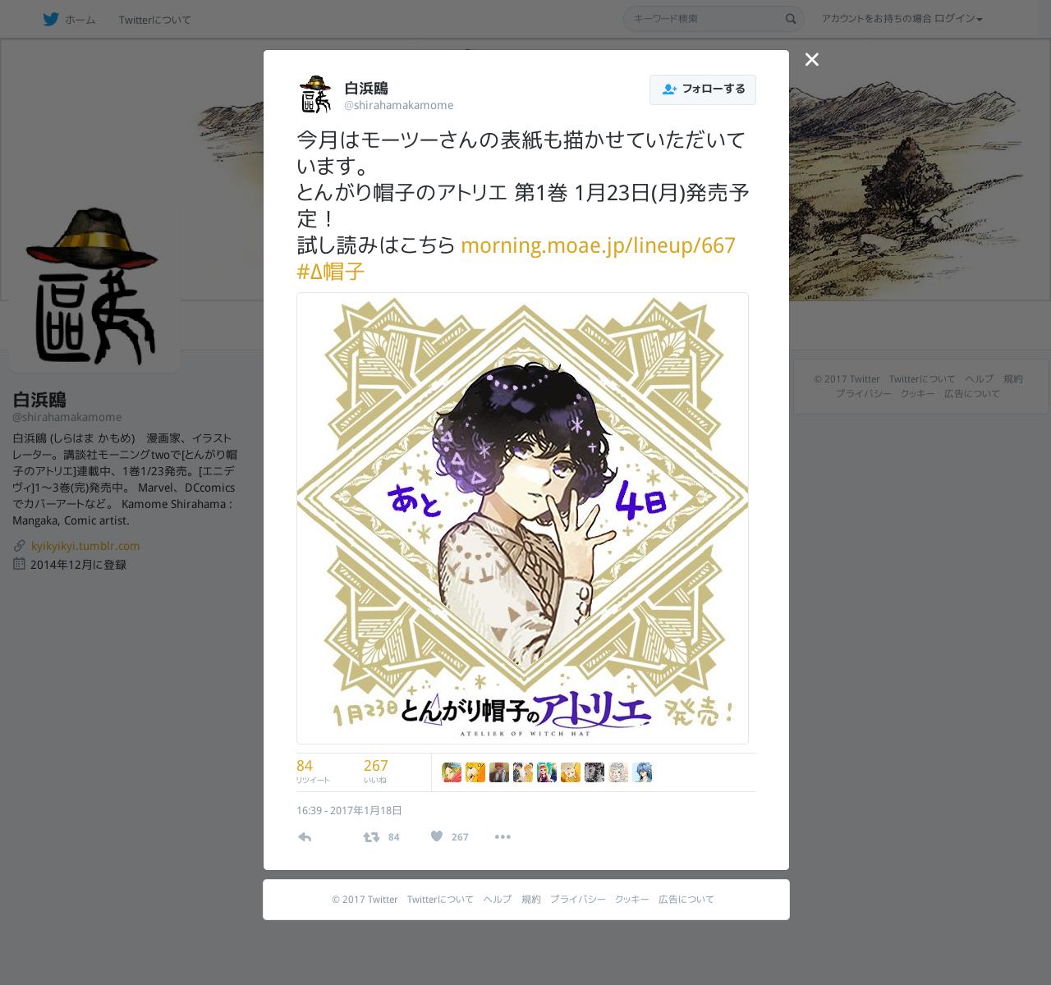This screenshot has width=1051, height=985.
Task: Close the tweet overlay with X
Action: pyautogui.click(x=812, y=59)
